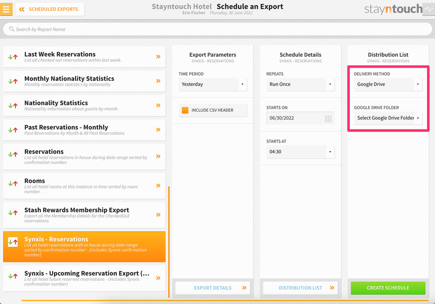Select the Rooms export title
Screen dimensions: 435x304
[35, 181]
